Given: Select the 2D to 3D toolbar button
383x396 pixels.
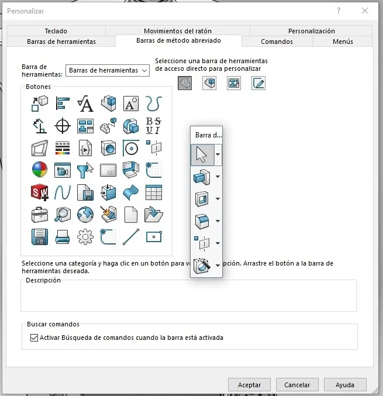Looking at the screenshot, I should pyautogui.click(x=40, y=104).
